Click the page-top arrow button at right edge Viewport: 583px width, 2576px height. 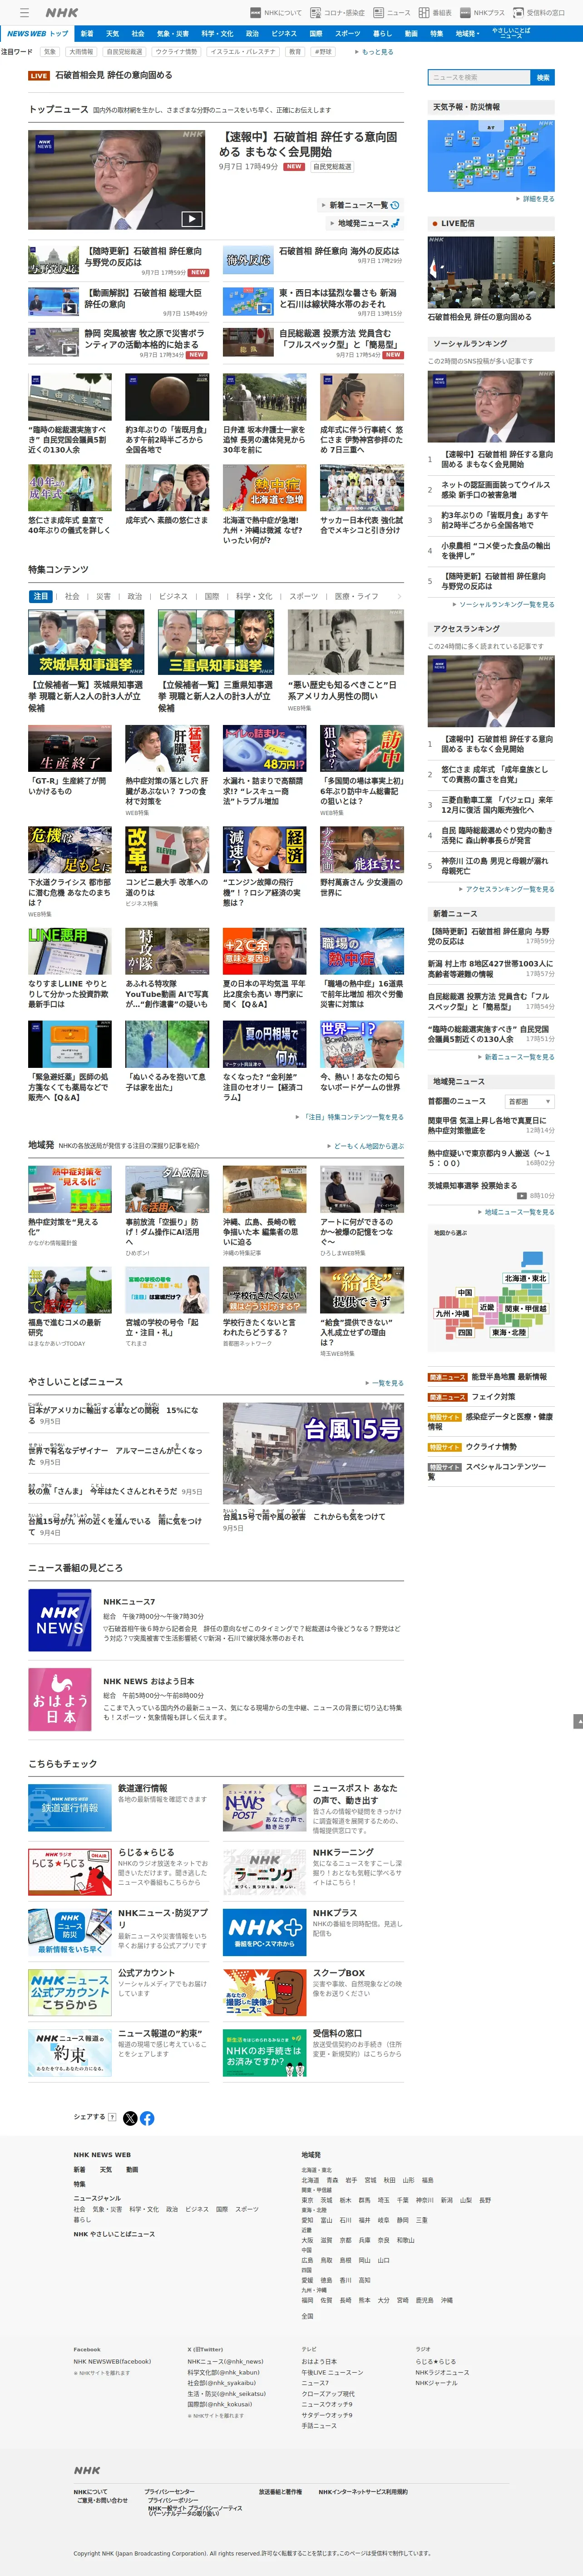tap(578, 1721)
